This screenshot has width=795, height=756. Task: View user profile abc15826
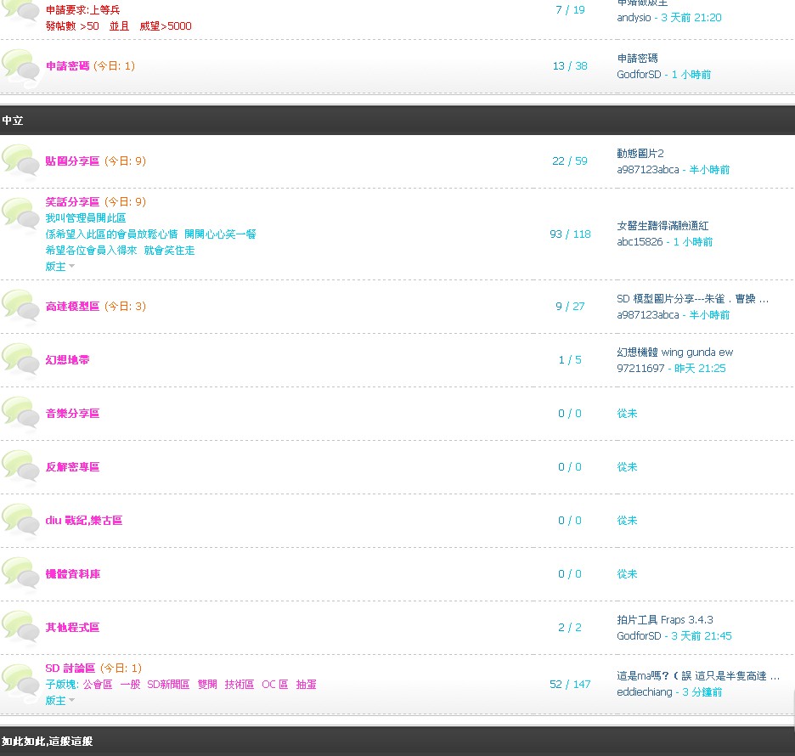click(x=640, y=242)
